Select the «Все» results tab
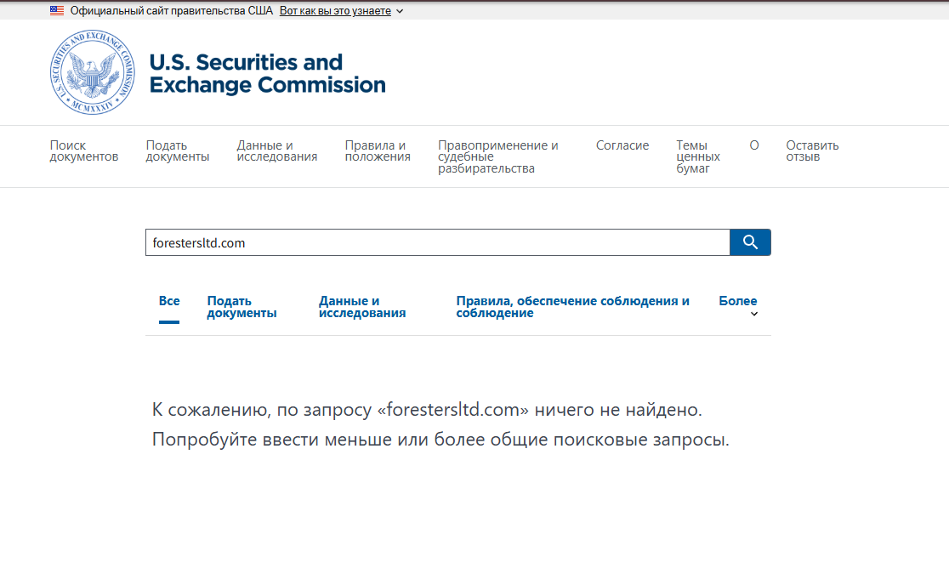949x585 pixels. (169, 301)
